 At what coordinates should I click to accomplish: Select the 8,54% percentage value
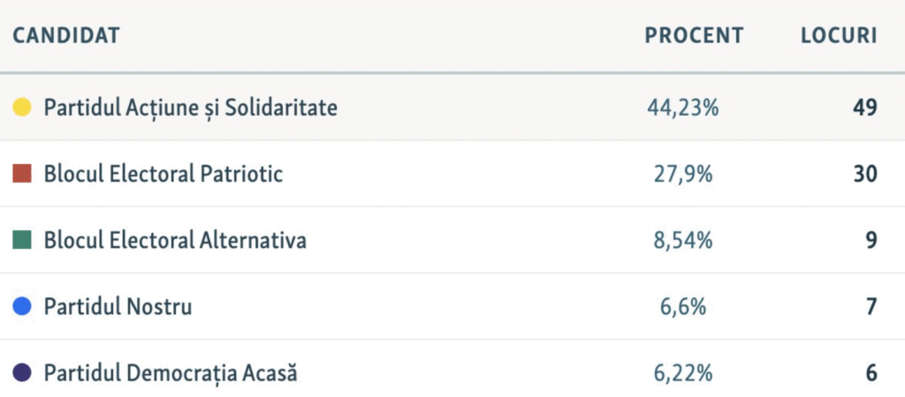(x=682, y=240)
